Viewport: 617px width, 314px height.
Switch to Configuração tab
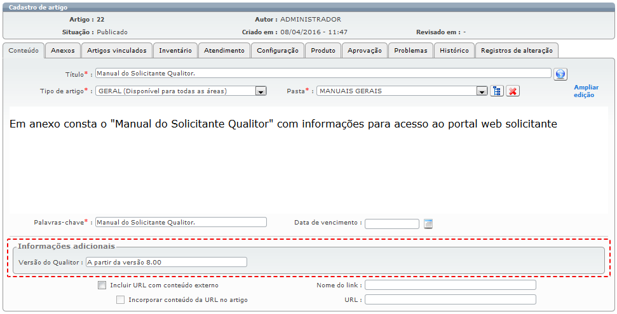[x=278, y=50]
